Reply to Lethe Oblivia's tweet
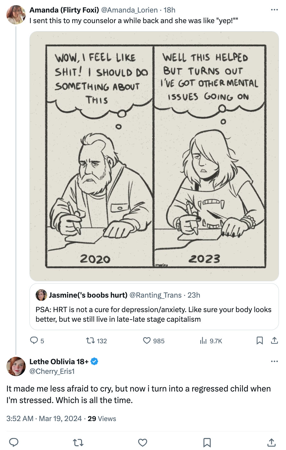Screen dimensions: 286x450 pyautogui.click(x=14, y=443)
